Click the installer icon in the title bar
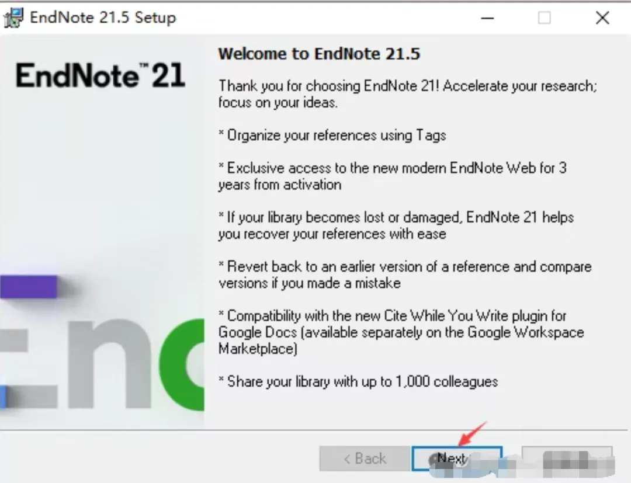This screenshot has height=483, width=631. pos(13,18)
